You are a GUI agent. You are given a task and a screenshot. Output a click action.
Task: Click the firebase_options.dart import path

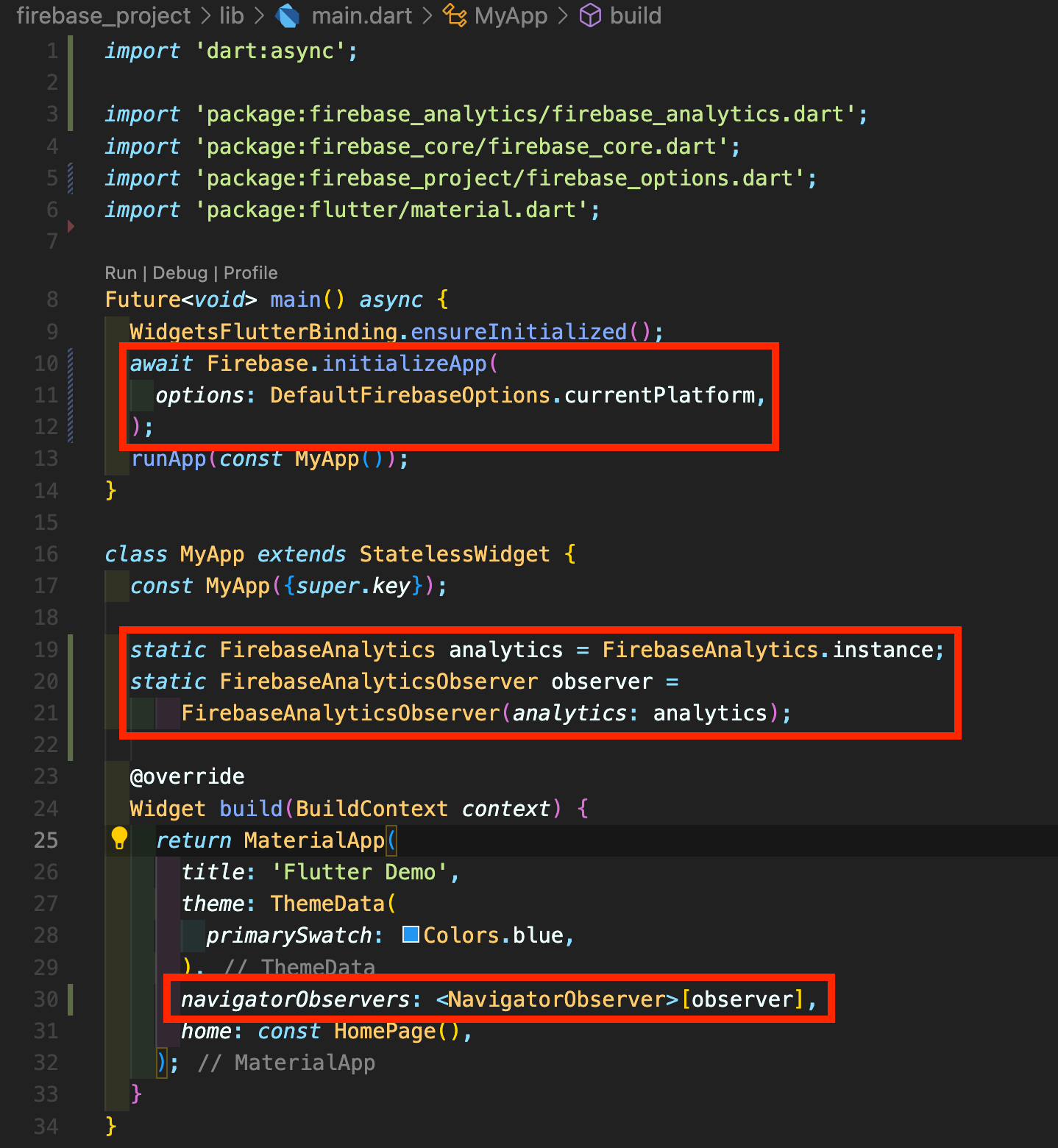pyautogui.click(x=500, y=178)
